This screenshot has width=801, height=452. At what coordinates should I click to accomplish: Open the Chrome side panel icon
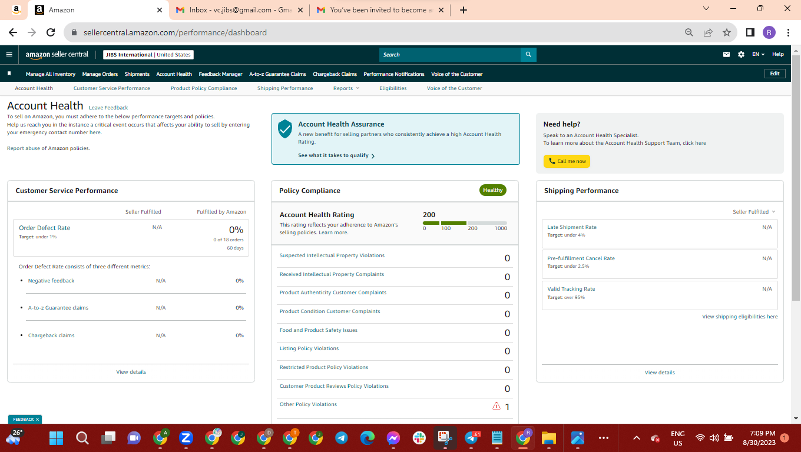click(750, 33)
